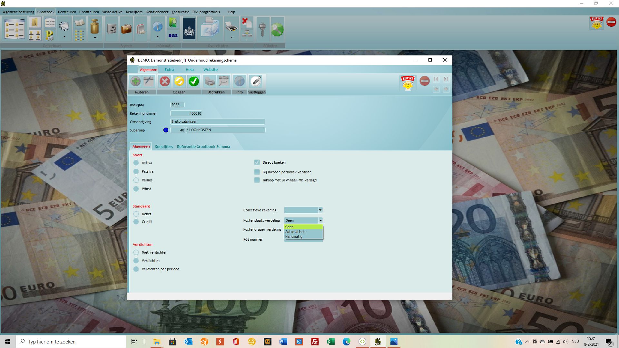Viewport: 619px width, 348px height.
Task: Open the Collectieve rekening dropdown
Action: (320, 210)
